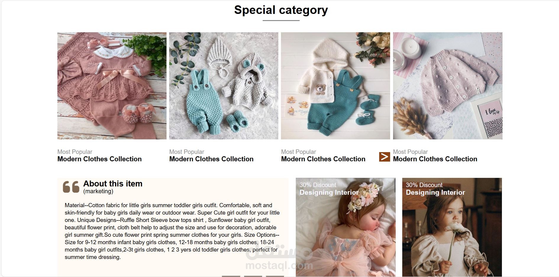Click the About this item heading
The image size is (559, 277).
click(x=113, y=183)
